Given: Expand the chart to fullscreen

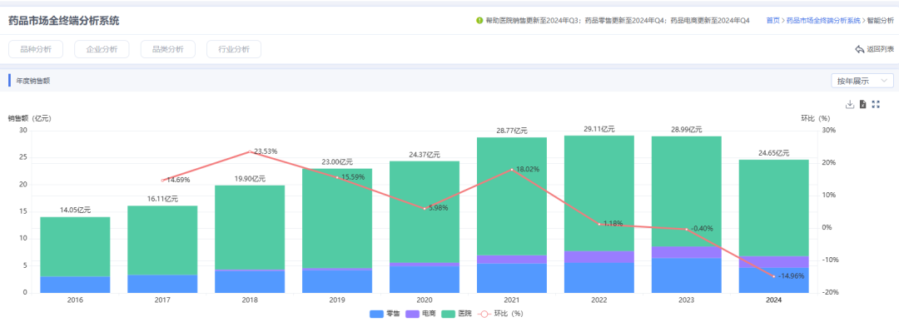Looking at the screenshot, I should 876,104.
